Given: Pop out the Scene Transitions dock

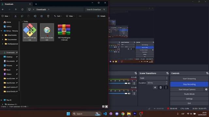Looking at the screenshot, I should 168,73.
